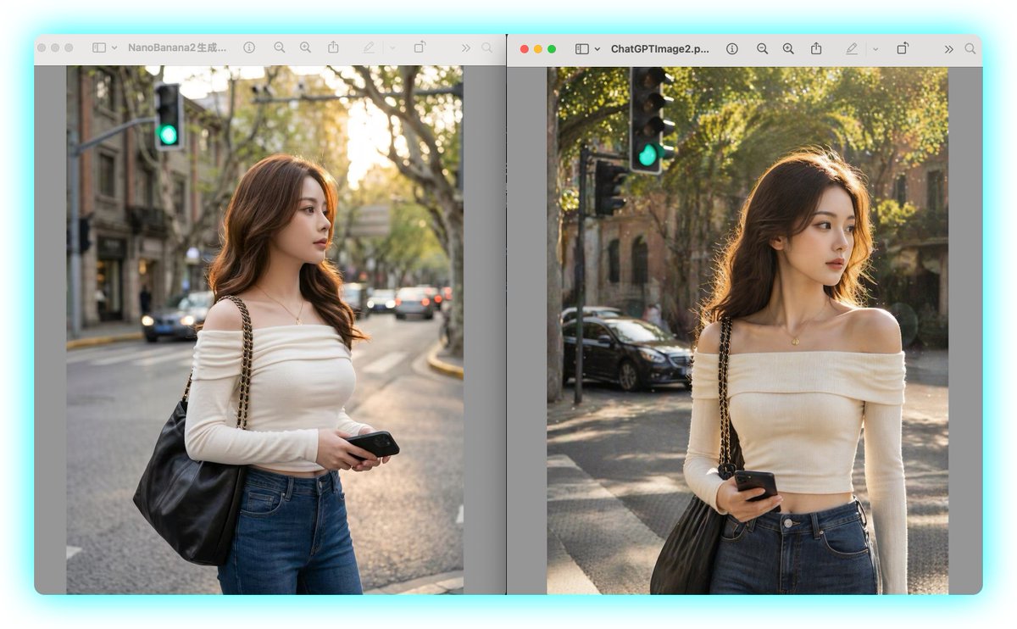Zoom out on the ChatGPTImage2 image

coord(761,48)
